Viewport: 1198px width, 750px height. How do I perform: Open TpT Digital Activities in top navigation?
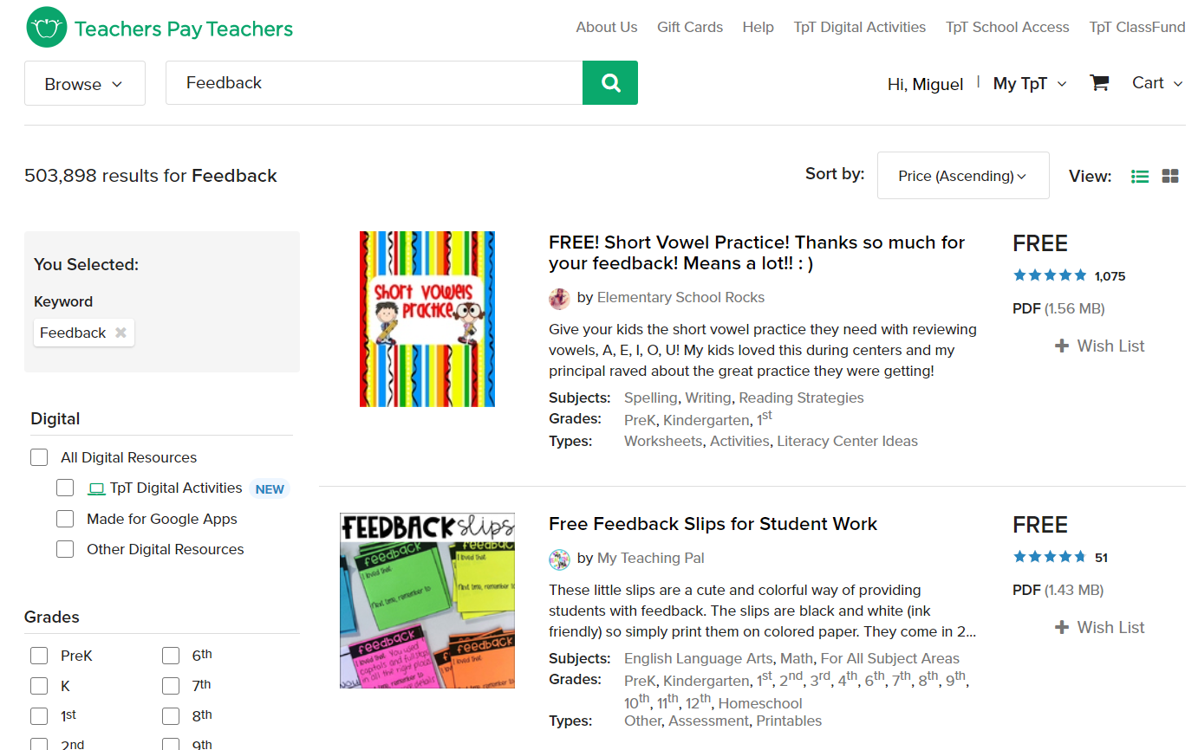pyautogui.click(x=860, y=27)
